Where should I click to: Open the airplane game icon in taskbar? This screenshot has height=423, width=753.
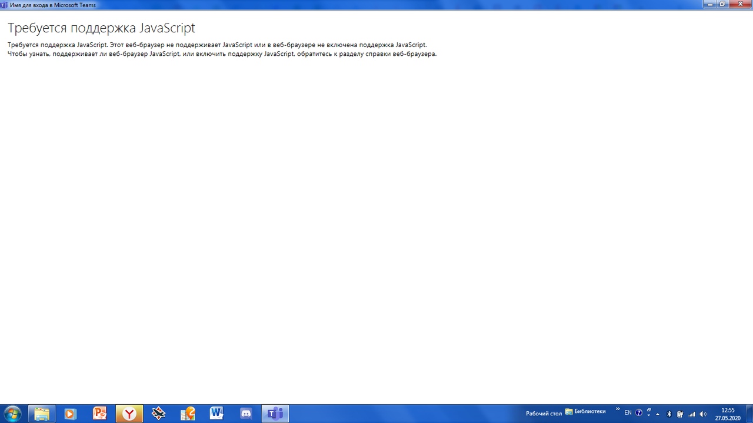click(158, 414)
